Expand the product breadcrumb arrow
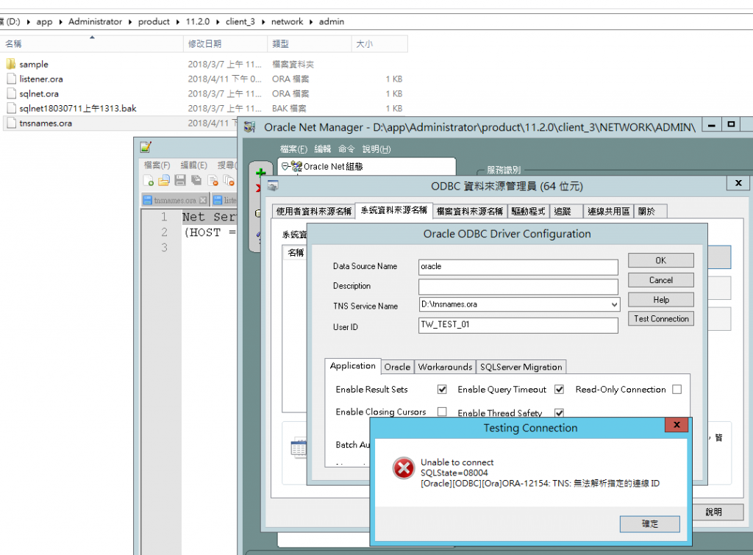753x555 pixels. pyautogui.click(x=178, y=21)
